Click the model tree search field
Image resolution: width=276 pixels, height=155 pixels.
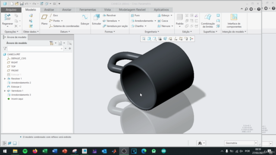[x=35, y=49]
